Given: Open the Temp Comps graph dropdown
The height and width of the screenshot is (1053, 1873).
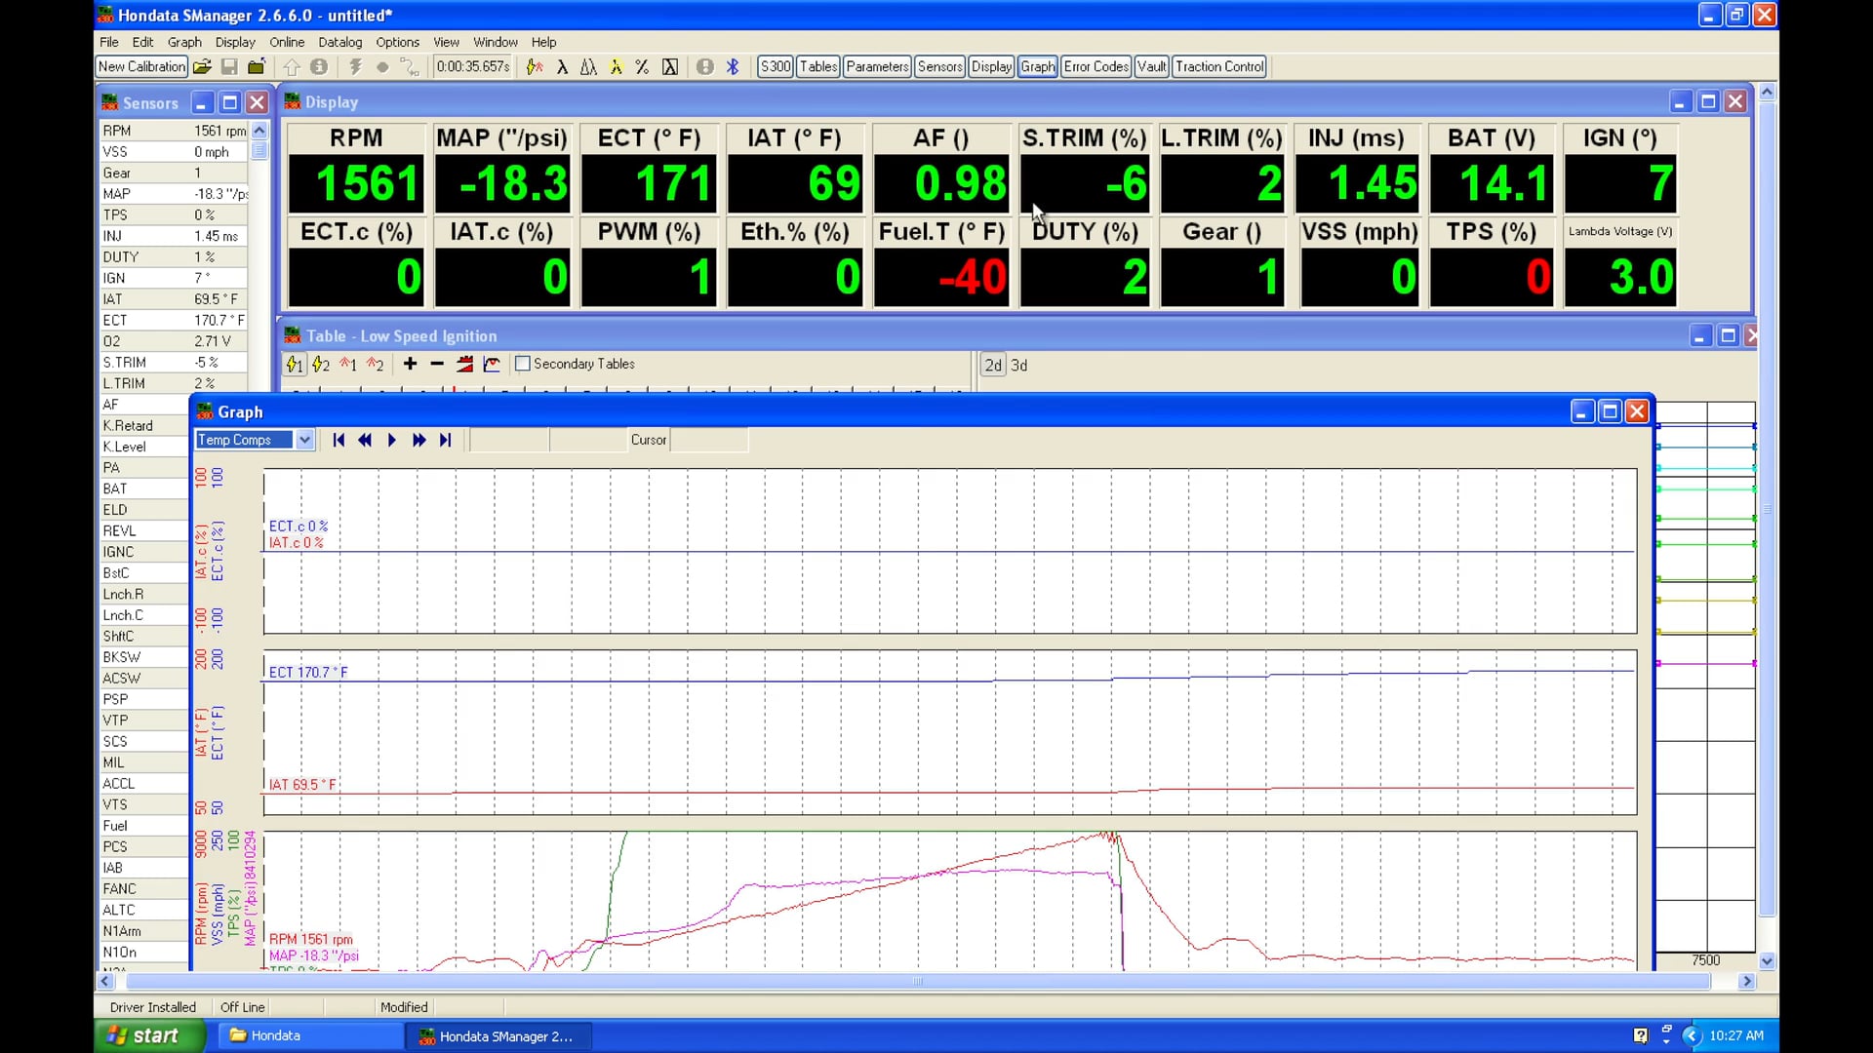Looking at the screenshot, I should click(304, 441).
